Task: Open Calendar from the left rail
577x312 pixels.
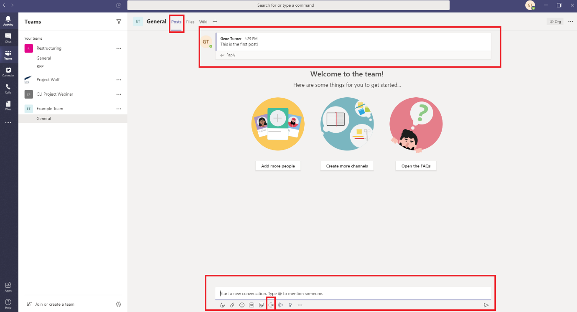Action: (x=8, y=72)
